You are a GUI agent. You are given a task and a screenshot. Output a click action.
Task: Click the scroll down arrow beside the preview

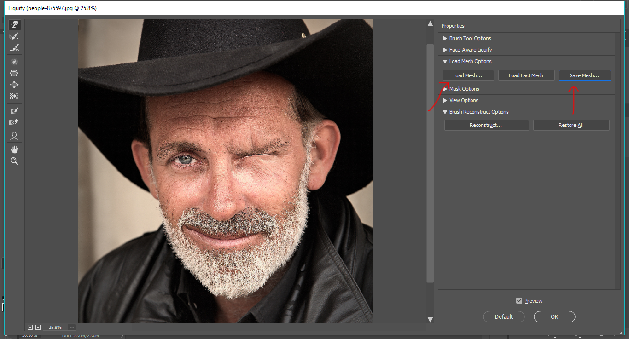(x=431, y=319)
